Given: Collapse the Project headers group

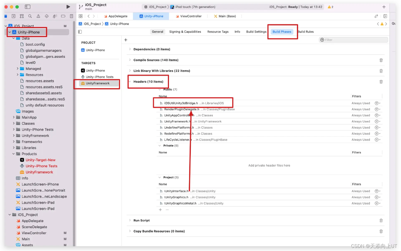Looking at the screenshot, I should [160, 177].
